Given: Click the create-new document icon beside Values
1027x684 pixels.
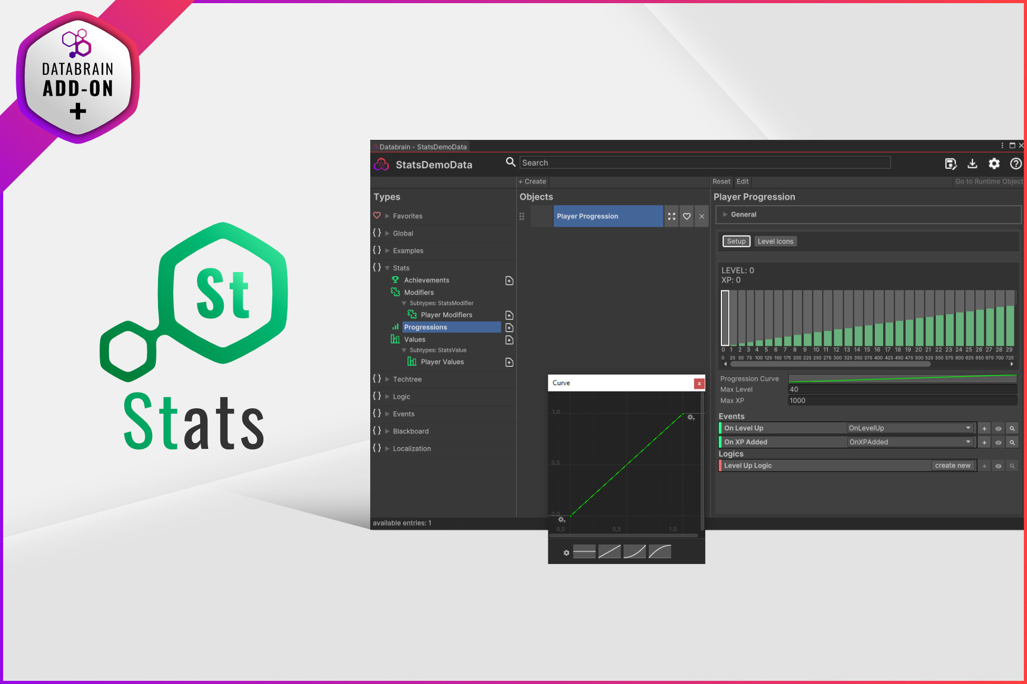Looking at the screenshot, I should click(x=509, y=340).
